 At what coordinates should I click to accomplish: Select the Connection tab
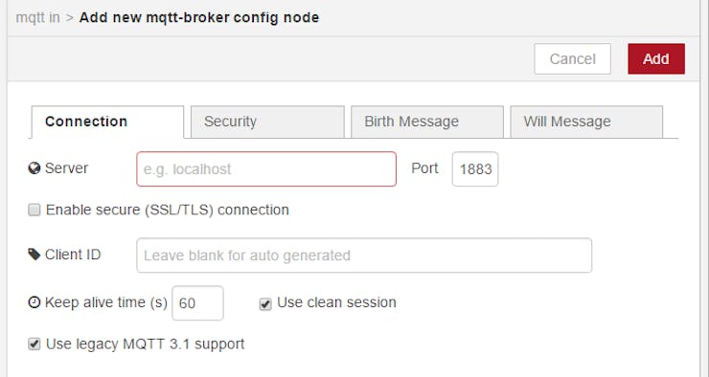pos(107,122)
